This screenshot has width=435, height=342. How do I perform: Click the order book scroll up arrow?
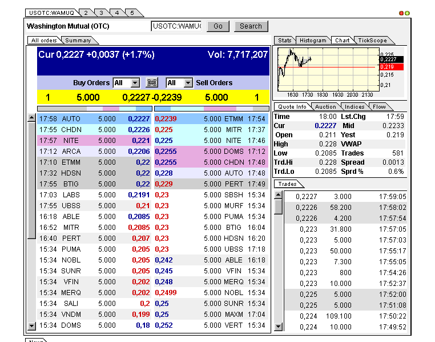[x=32, y=118]
